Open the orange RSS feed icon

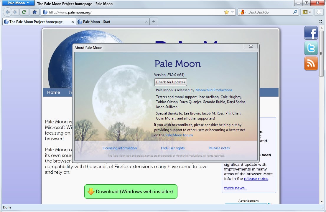[x=311, y=64]
